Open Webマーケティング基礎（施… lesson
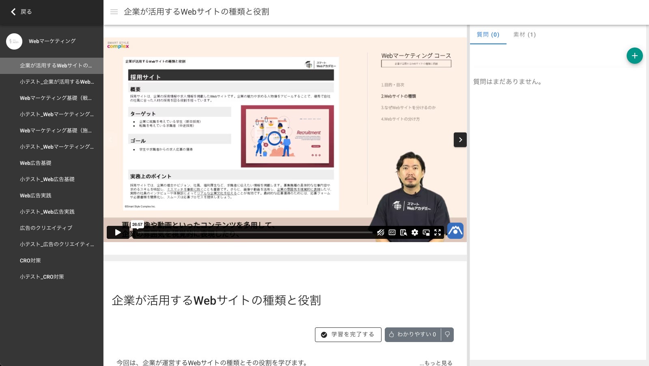Image resolution: width=649 pixels, height=366 pixels. 52,130
